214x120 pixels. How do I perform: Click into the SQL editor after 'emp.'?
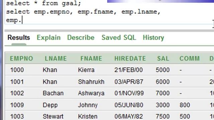pos(22,20)
